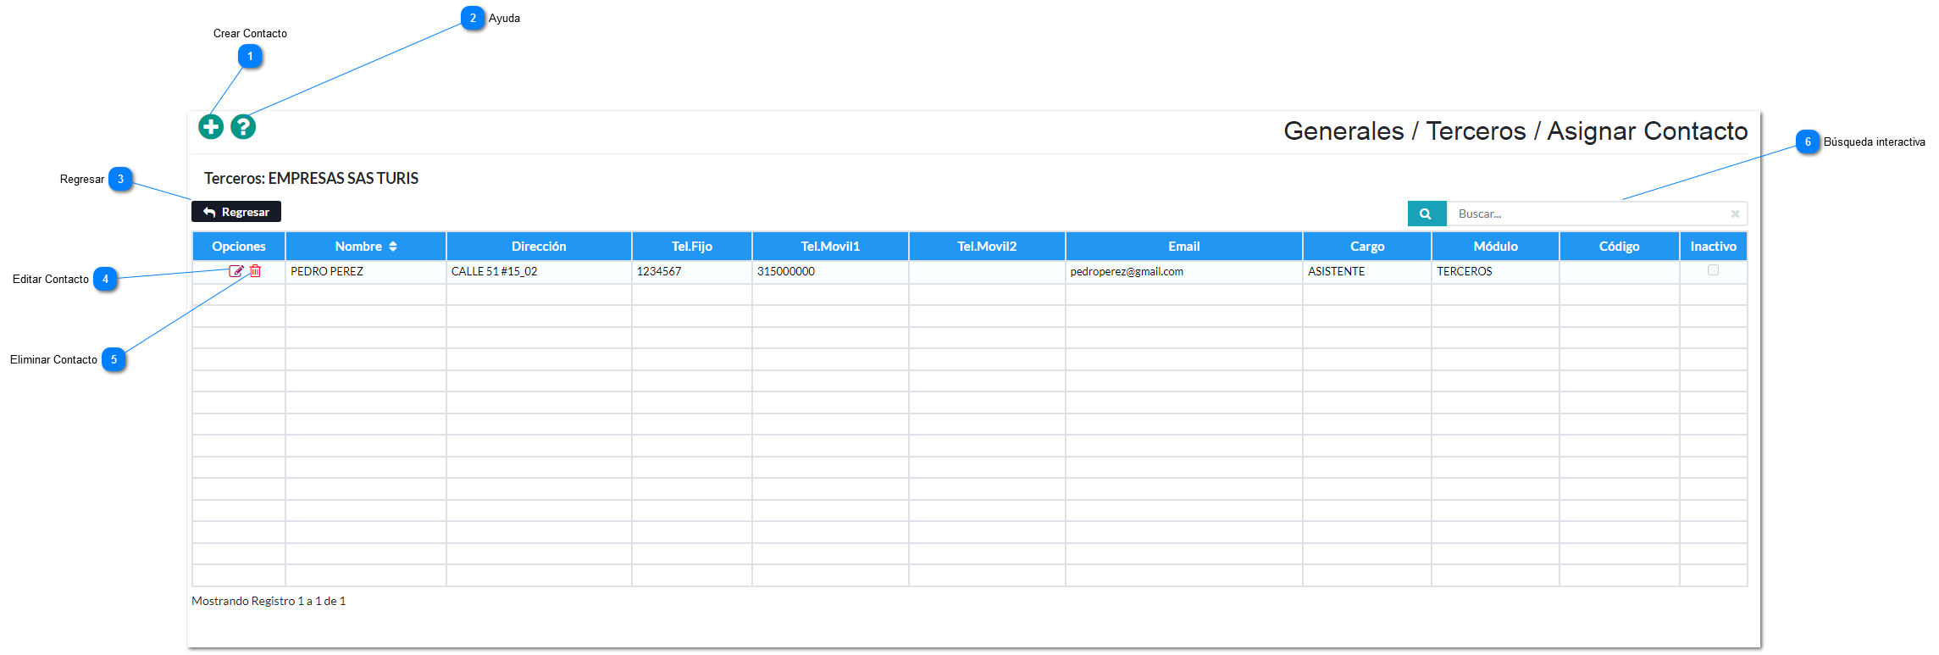
Task: Click the green plus Crear Contacto icon
Action: (x=211, y=127)
